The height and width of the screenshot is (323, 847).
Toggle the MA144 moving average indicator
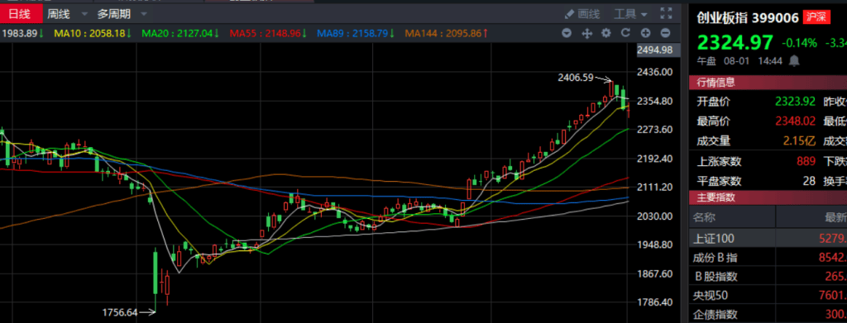[447, 33]
